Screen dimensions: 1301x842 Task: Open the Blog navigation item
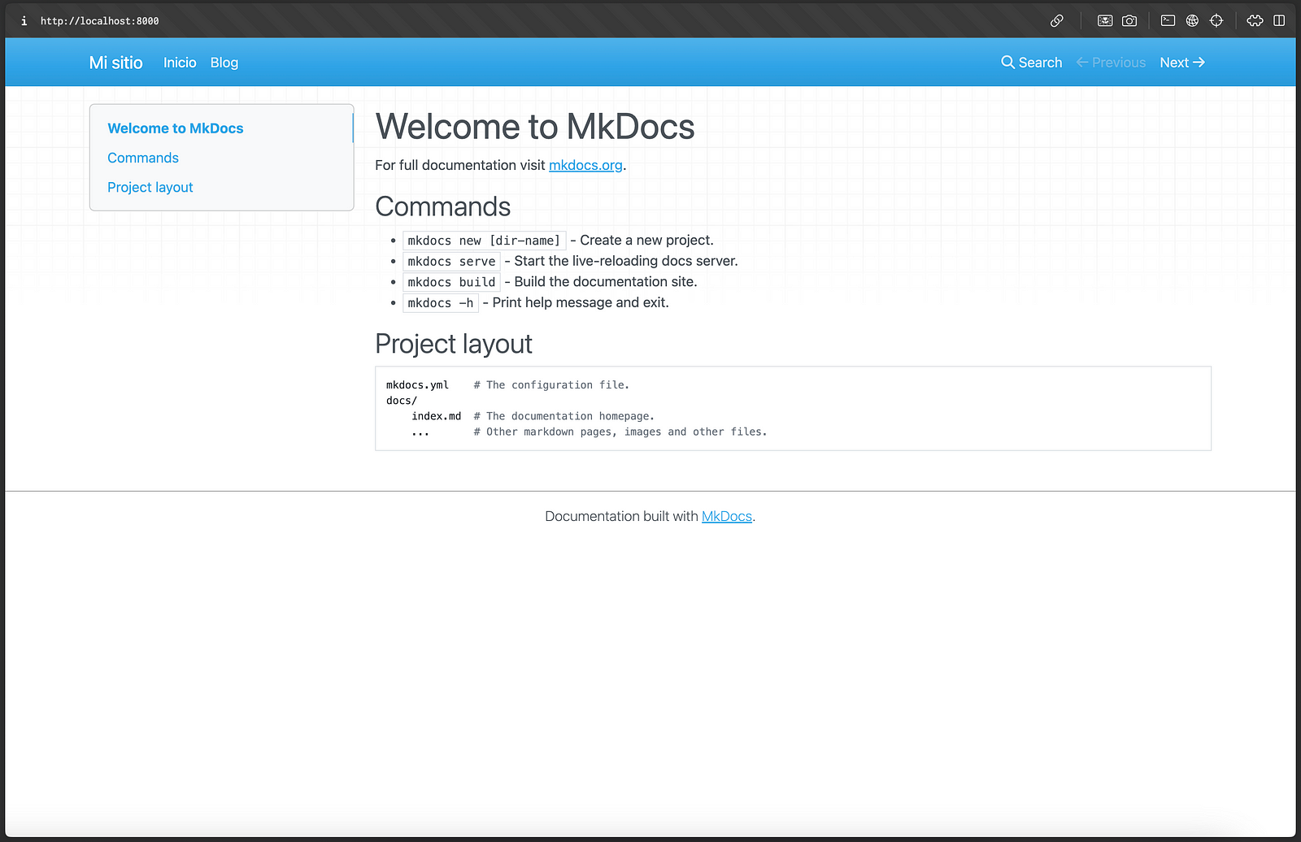[x=224, y=63]
